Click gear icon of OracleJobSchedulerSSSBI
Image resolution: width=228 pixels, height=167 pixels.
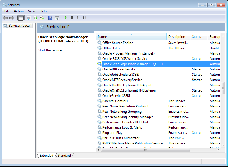click(100, 74)
